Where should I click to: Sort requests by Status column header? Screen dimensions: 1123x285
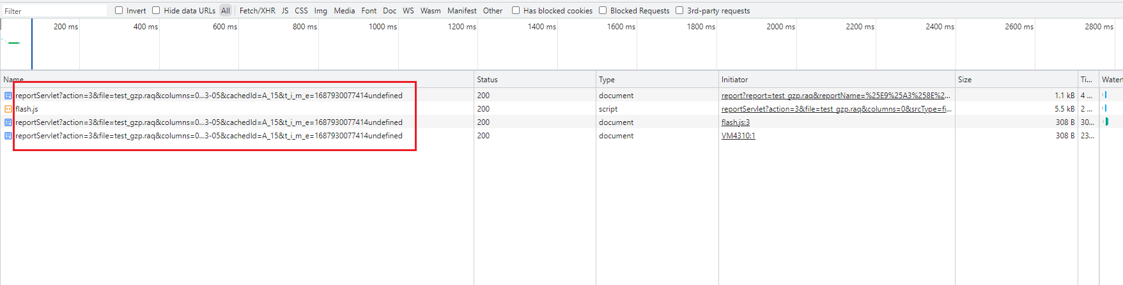(x=487, y=80)
